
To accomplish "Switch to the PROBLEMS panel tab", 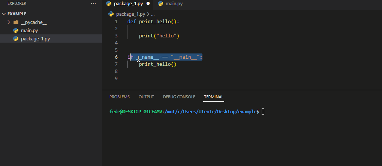I will [x=120, y=97].
